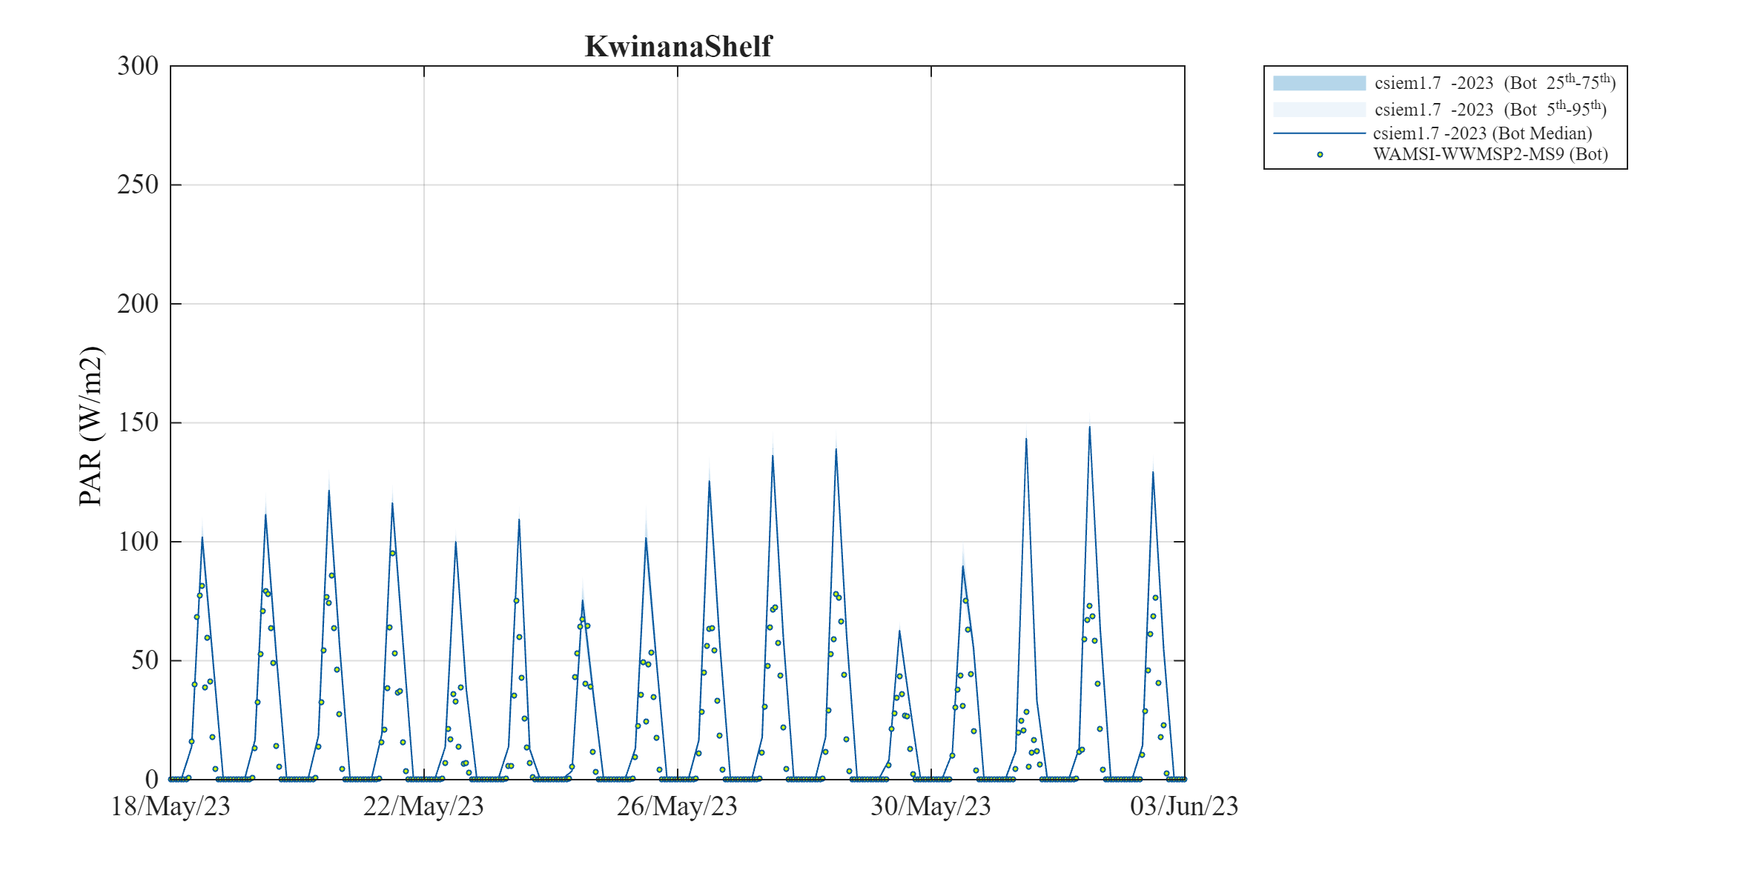The width and height of the screenshot is (1752, 876).
Task: Click the 200 y-axis tick label
Action: [x=138, y=304]
